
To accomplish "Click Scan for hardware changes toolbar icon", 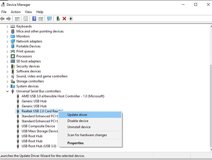I will pyautogui.click(x=49, y=19).
